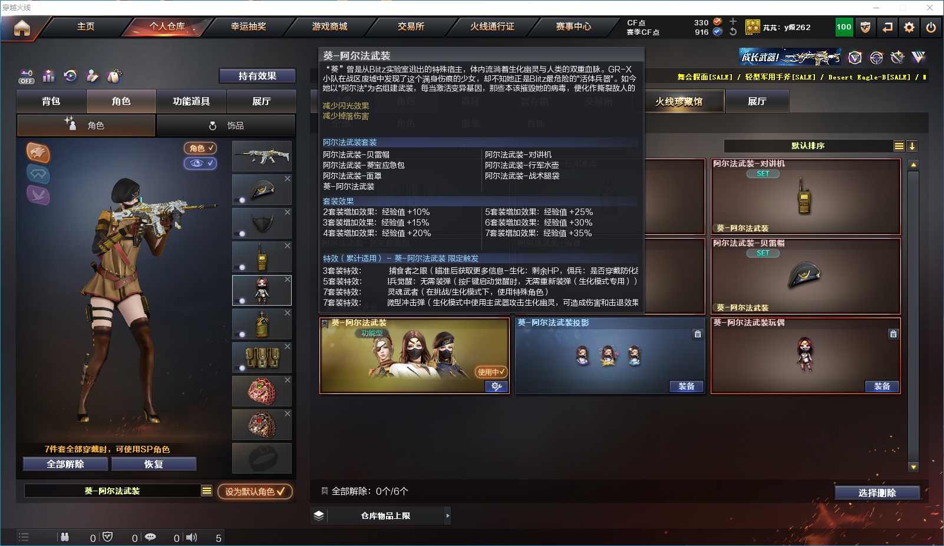Open the 葵-阿尔法武装 character list dropdown

pyautogui.click(x=207, y=491)
